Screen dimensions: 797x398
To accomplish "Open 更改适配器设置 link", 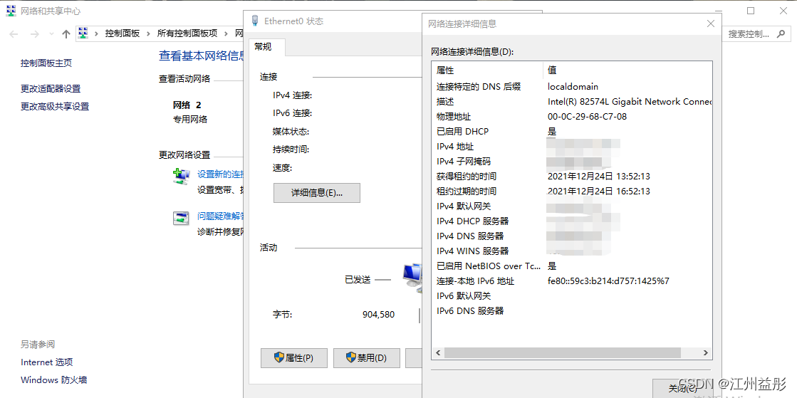I will click(x=51, y=88).
